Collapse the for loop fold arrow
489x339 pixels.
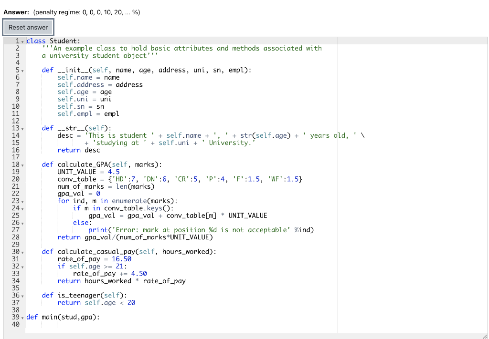(x=22, y=201)
